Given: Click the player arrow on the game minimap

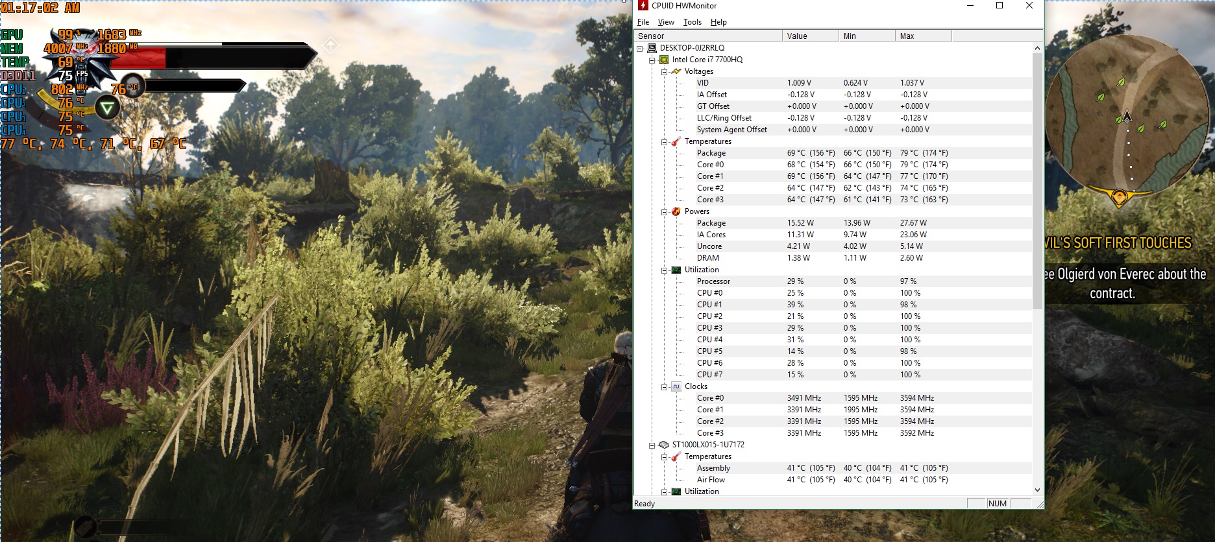Looking at the screenshot, I should [x=1127, y=117].
